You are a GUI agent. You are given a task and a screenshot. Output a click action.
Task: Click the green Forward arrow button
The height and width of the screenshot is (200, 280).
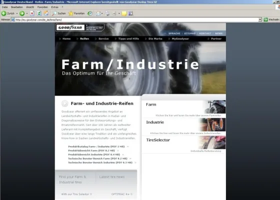pos(22,13)
